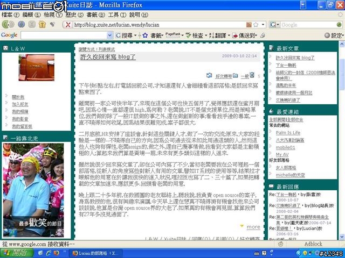
Task: Click 全部展開 expand all link
Action: 277,120
